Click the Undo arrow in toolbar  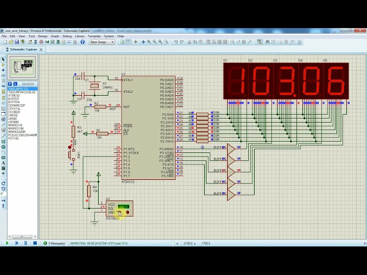pyautogui.click(x=176, y=42)
